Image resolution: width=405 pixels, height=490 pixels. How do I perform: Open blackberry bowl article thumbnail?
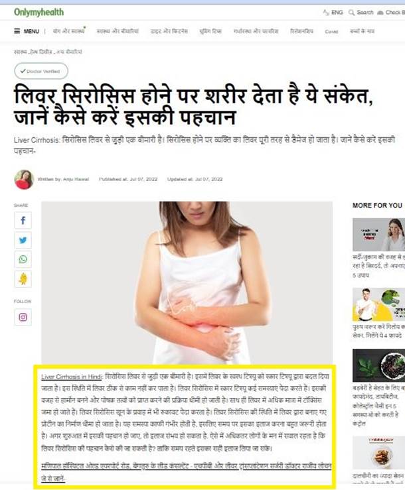pyautogui.click(x=378, y=365)
